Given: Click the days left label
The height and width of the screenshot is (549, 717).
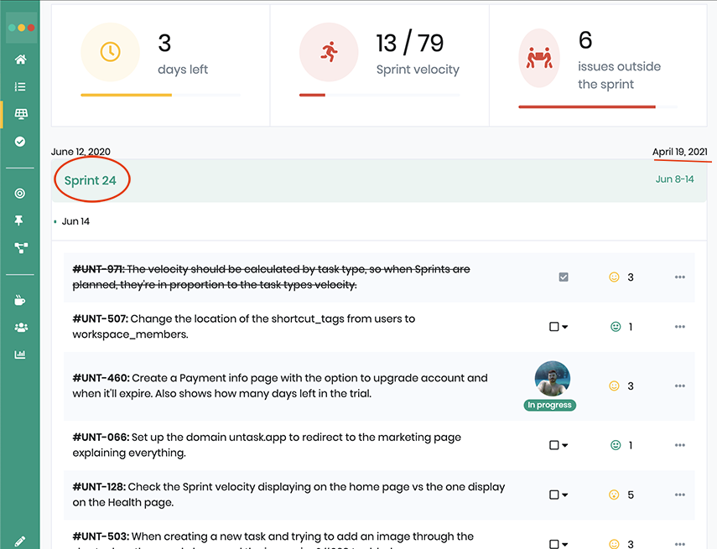Looking at the screenshot, I should tap(183, 70).
